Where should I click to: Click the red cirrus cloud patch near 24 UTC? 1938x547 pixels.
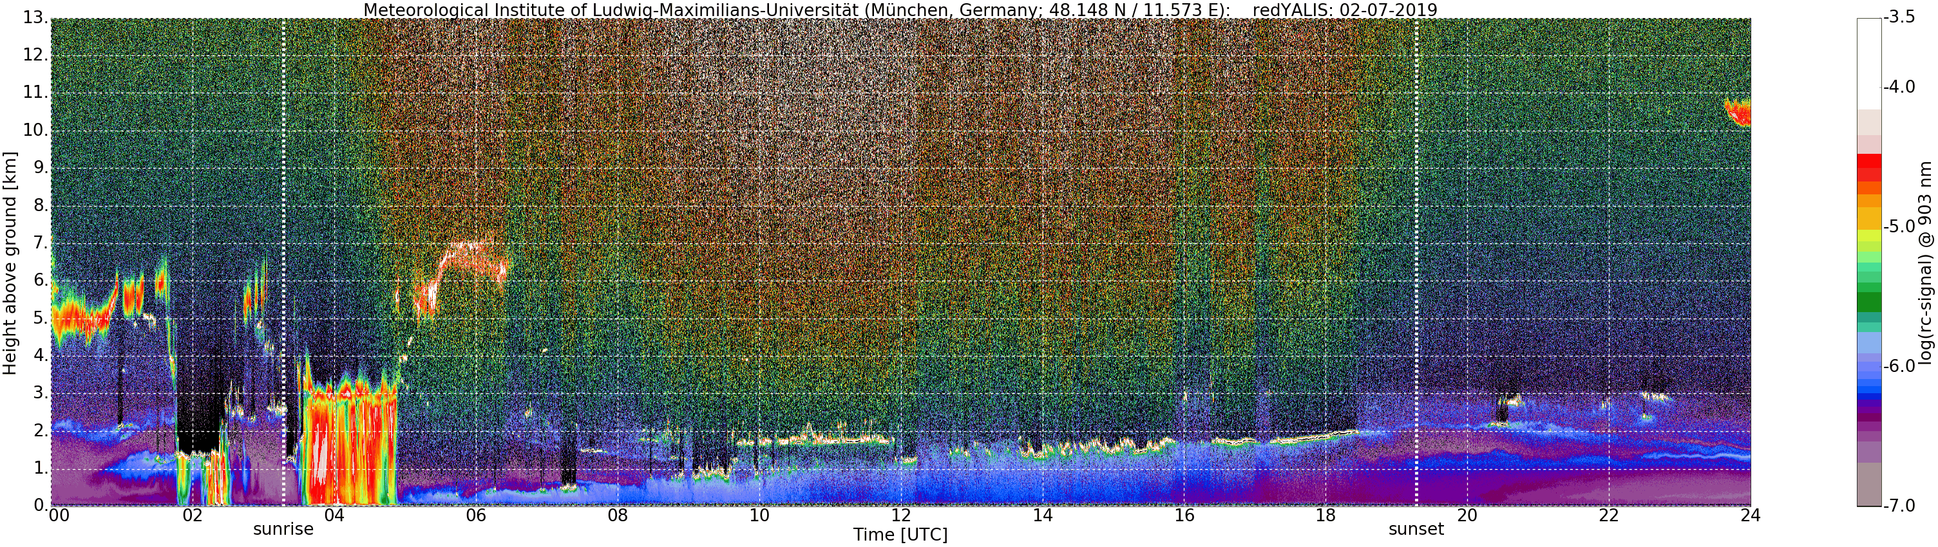[1738, 112]
